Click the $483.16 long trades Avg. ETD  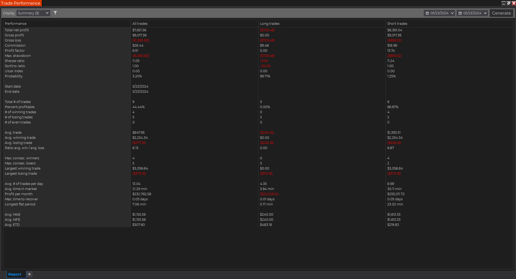tap(266, 225)
